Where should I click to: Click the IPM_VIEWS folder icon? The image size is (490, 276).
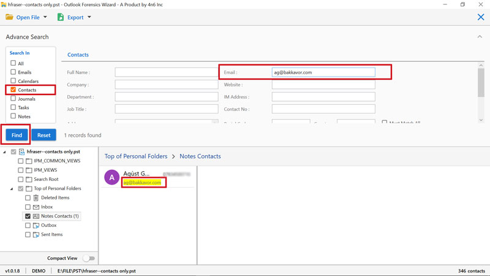click(29, 171)
